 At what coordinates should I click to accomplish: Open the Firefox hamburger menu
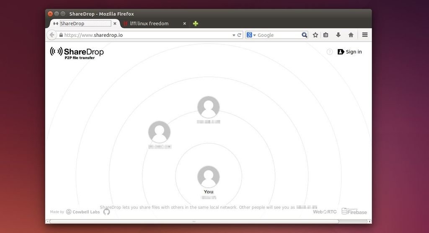(365, 35)
